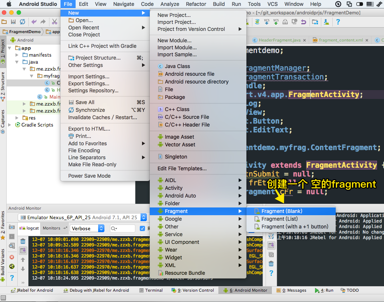Expand the Activity submenu
This screenshot has height=302, width=384.
(198, 188)
